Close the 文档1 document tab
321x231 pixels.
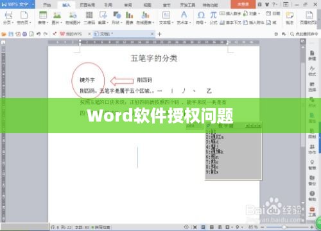click(152, 34)
